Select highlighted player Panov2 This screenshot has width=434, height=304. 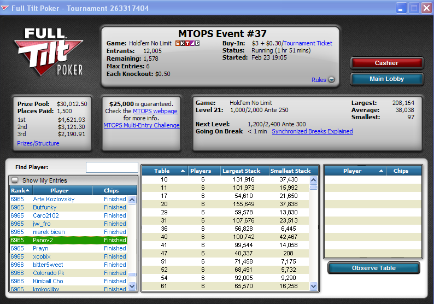[x=69, y=240]
